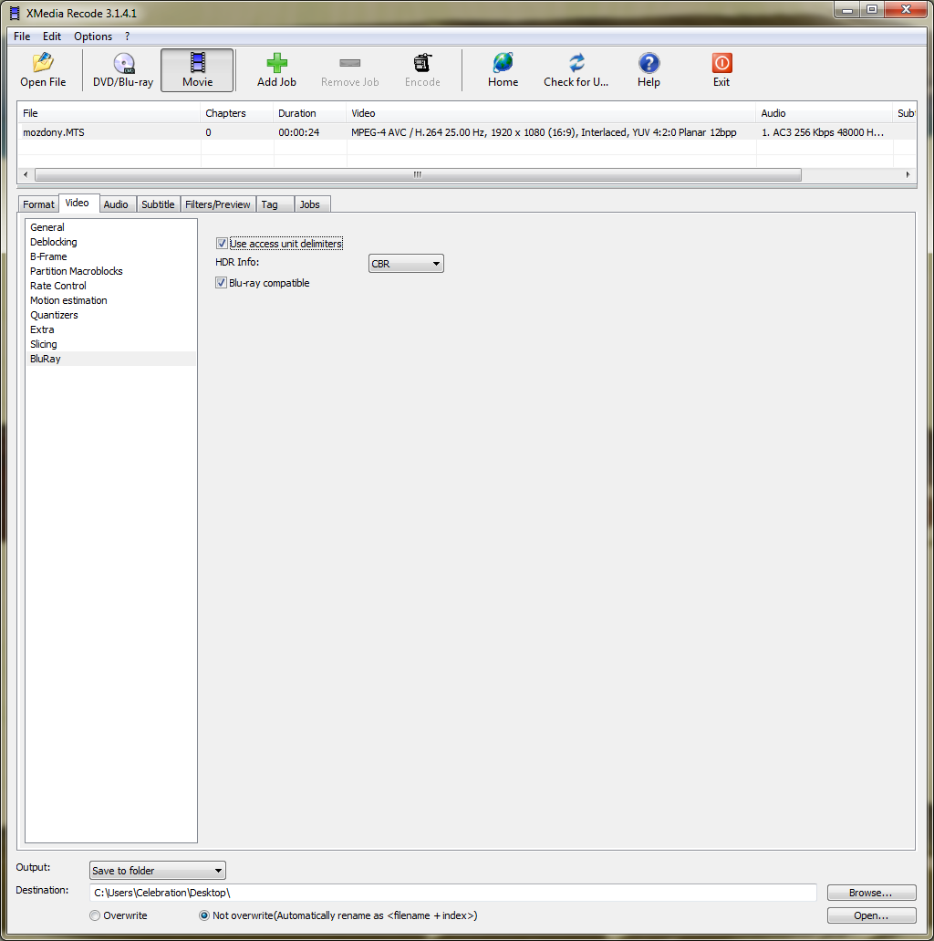This screenshot has width=934, height=941.
Task: Open the Output Save to folder dropdown
Action: click(x=157, y=870)
